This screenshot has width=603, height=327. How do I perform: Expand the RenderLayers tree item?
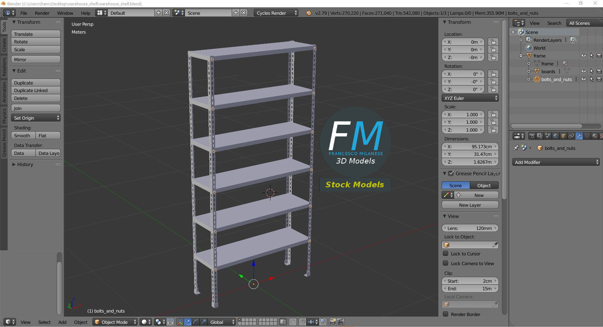click(521, 40)
